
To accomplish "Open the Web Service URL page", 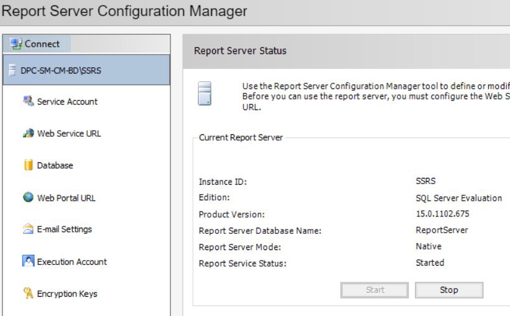I will 69,134.
